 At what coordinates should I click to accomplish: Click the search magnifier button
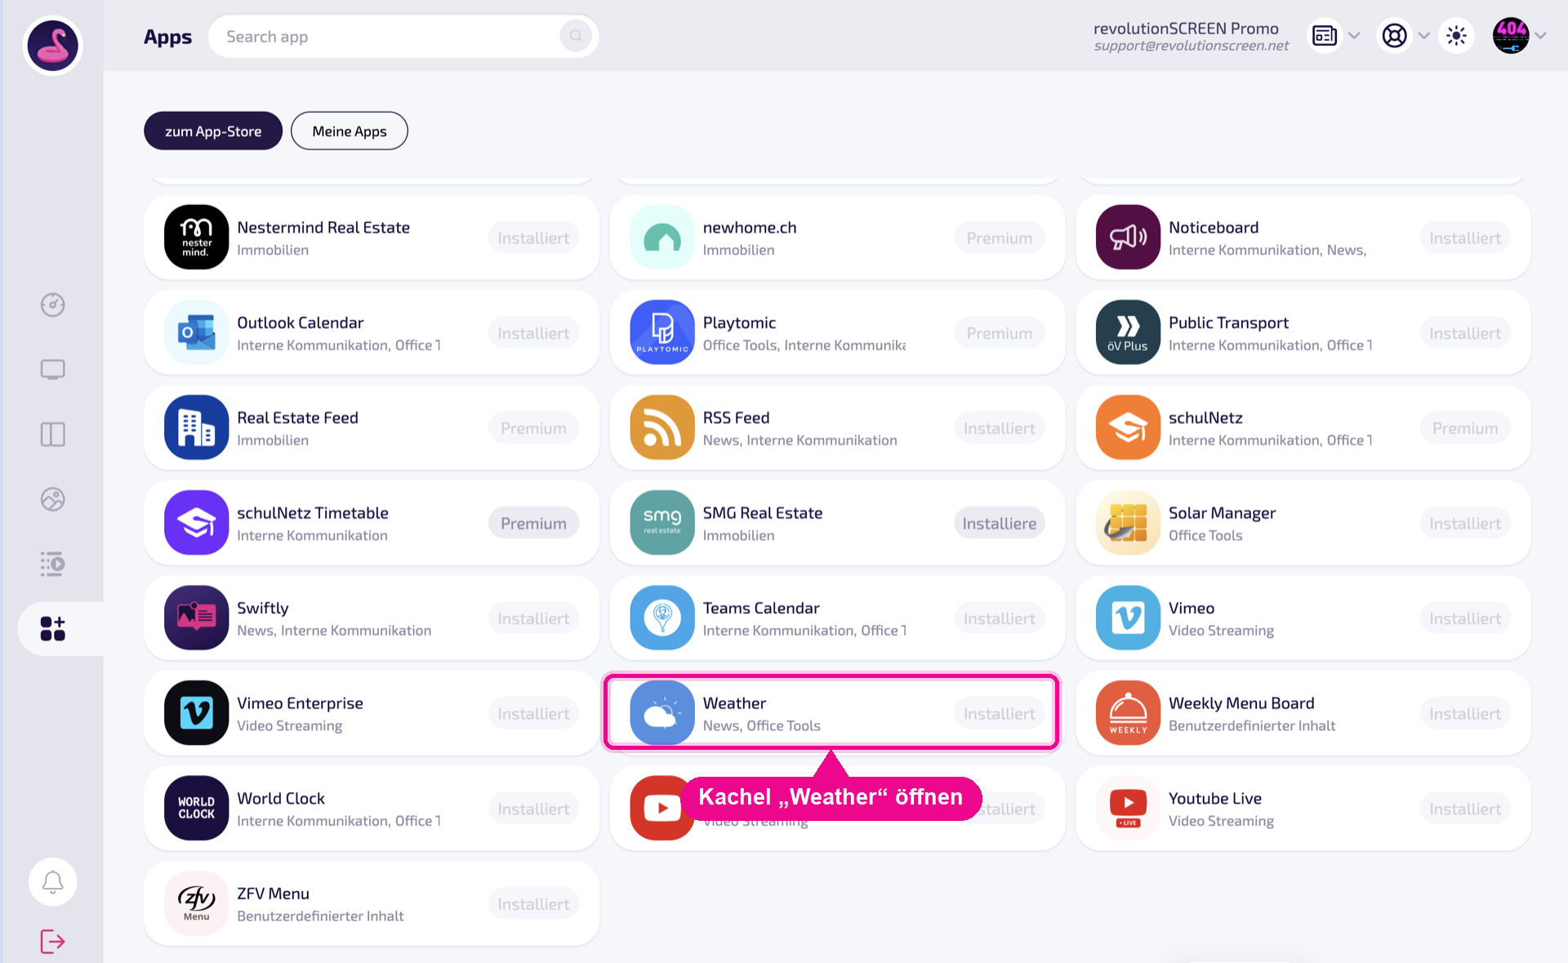(x=576, y=36)
